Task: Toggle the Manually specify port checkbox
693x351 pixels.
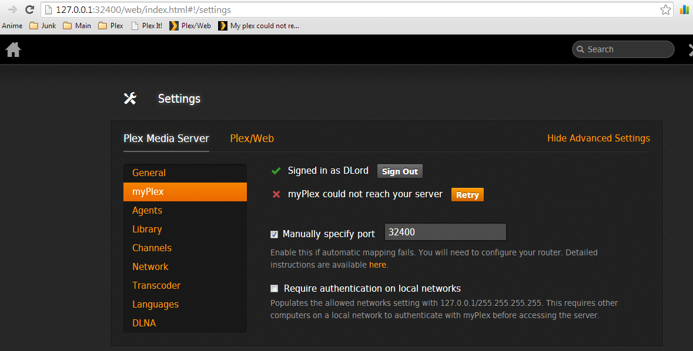Action: pos(274,234)
